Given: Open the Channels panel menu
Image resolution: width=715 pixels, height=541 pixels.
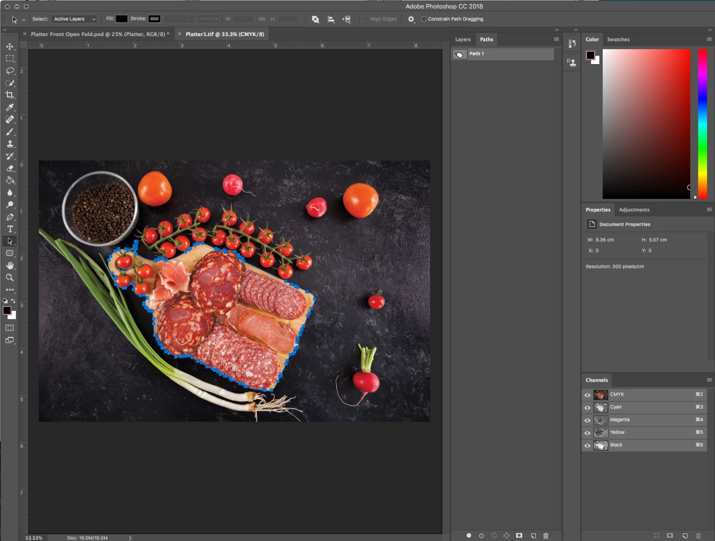Looking at the screenshot, I should click(709, 380).
